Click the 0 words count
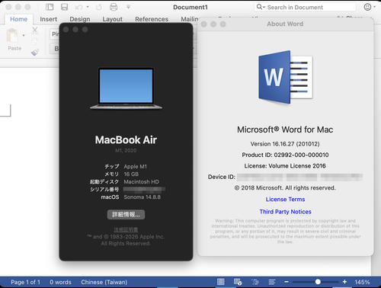This screenshot has height=288, width=381. pos(60,282)
